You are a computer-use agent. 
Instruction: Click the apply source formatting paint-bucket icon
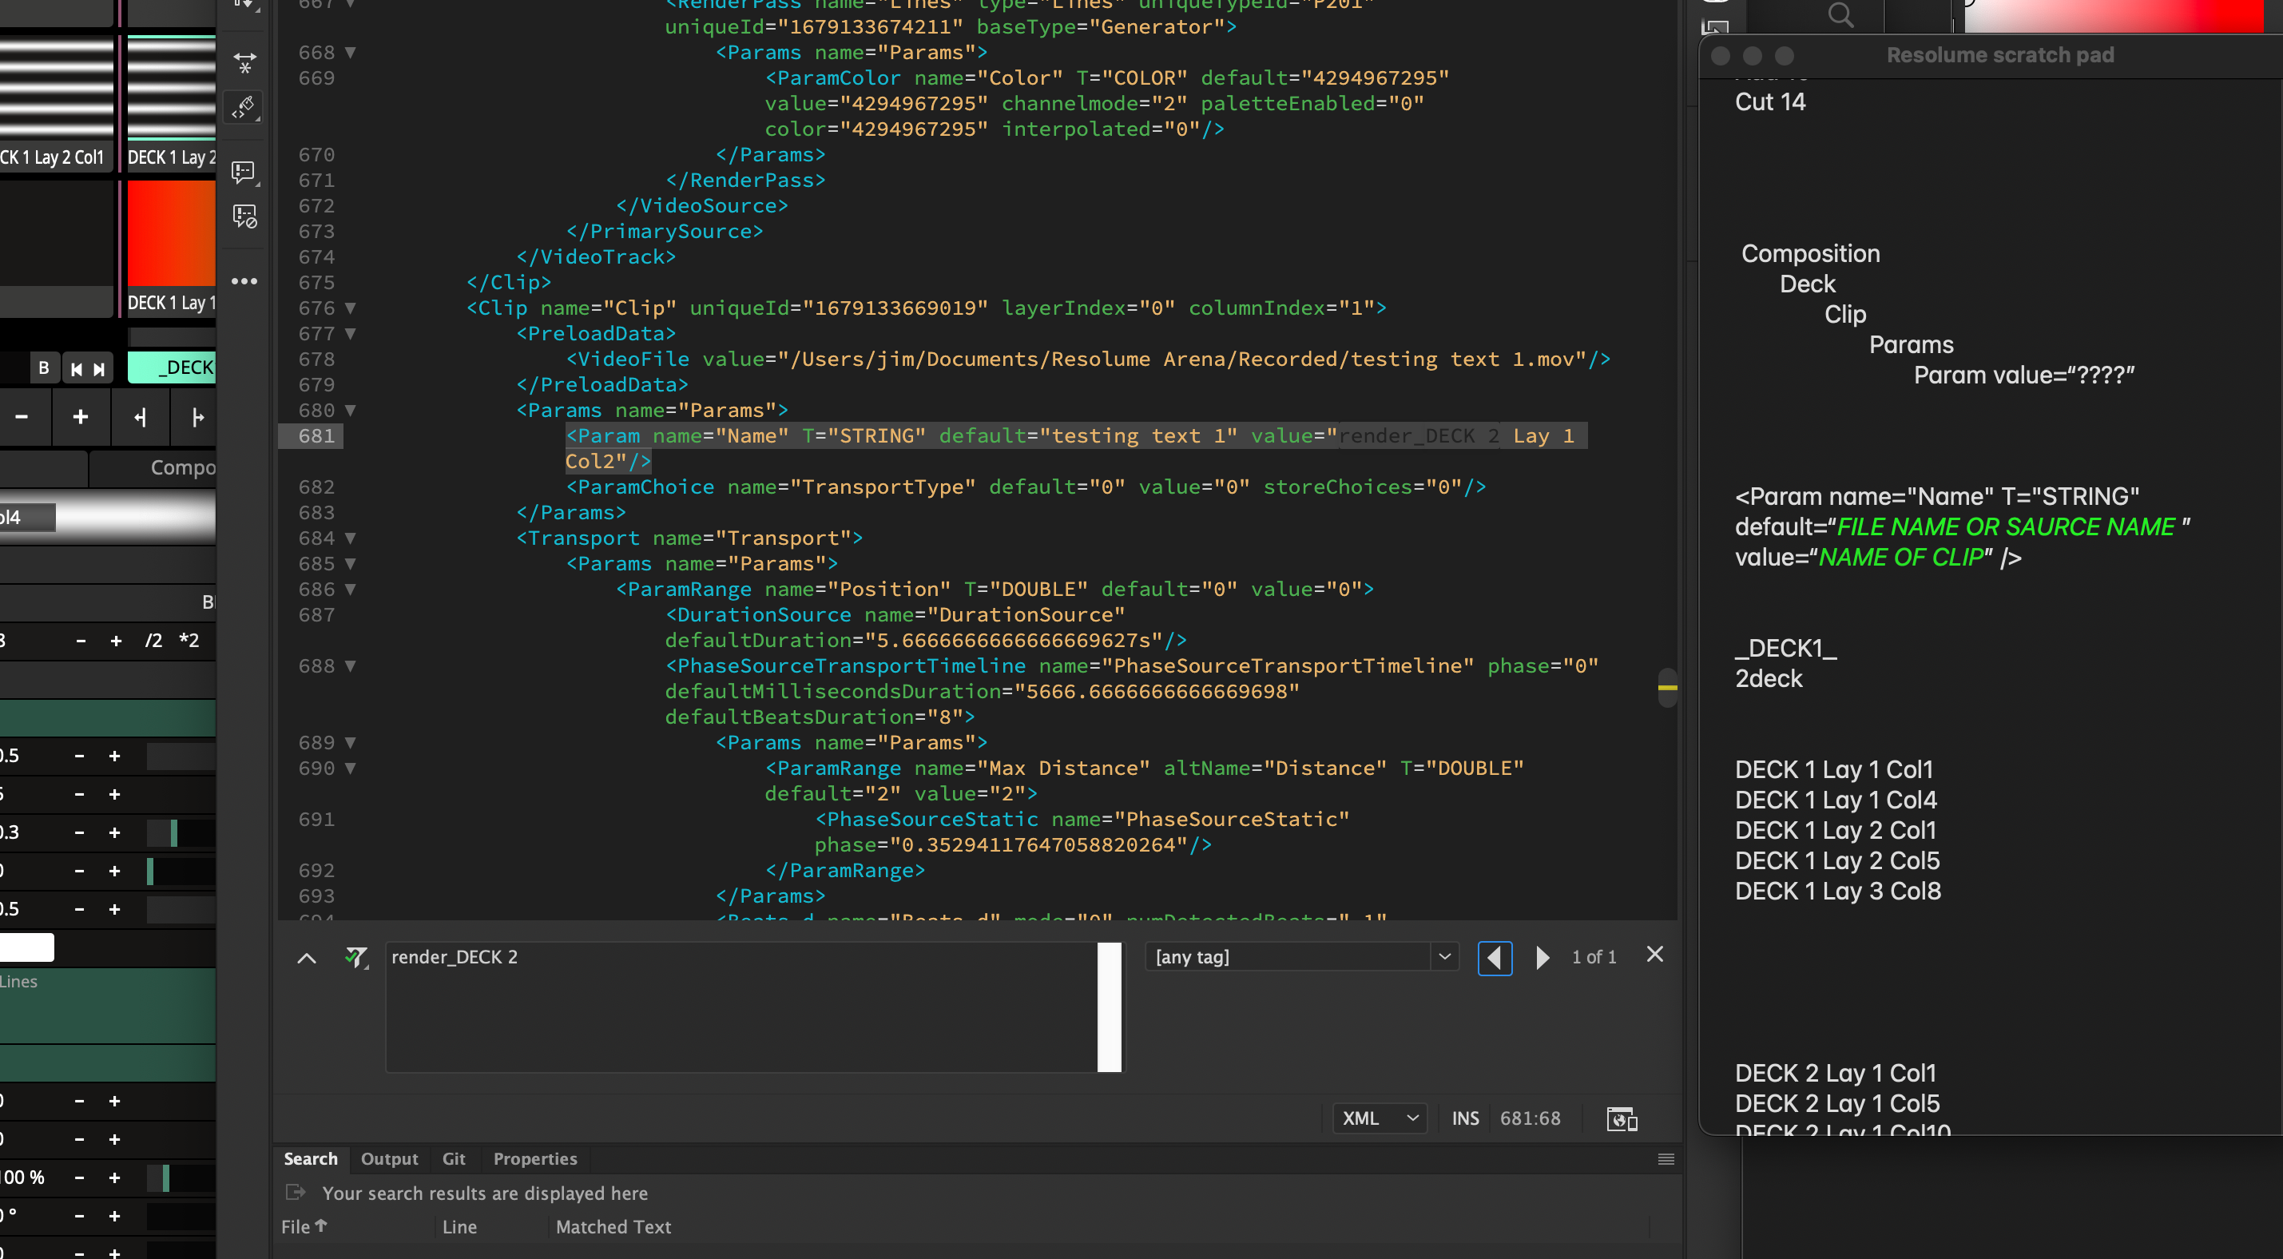point(244,107)
